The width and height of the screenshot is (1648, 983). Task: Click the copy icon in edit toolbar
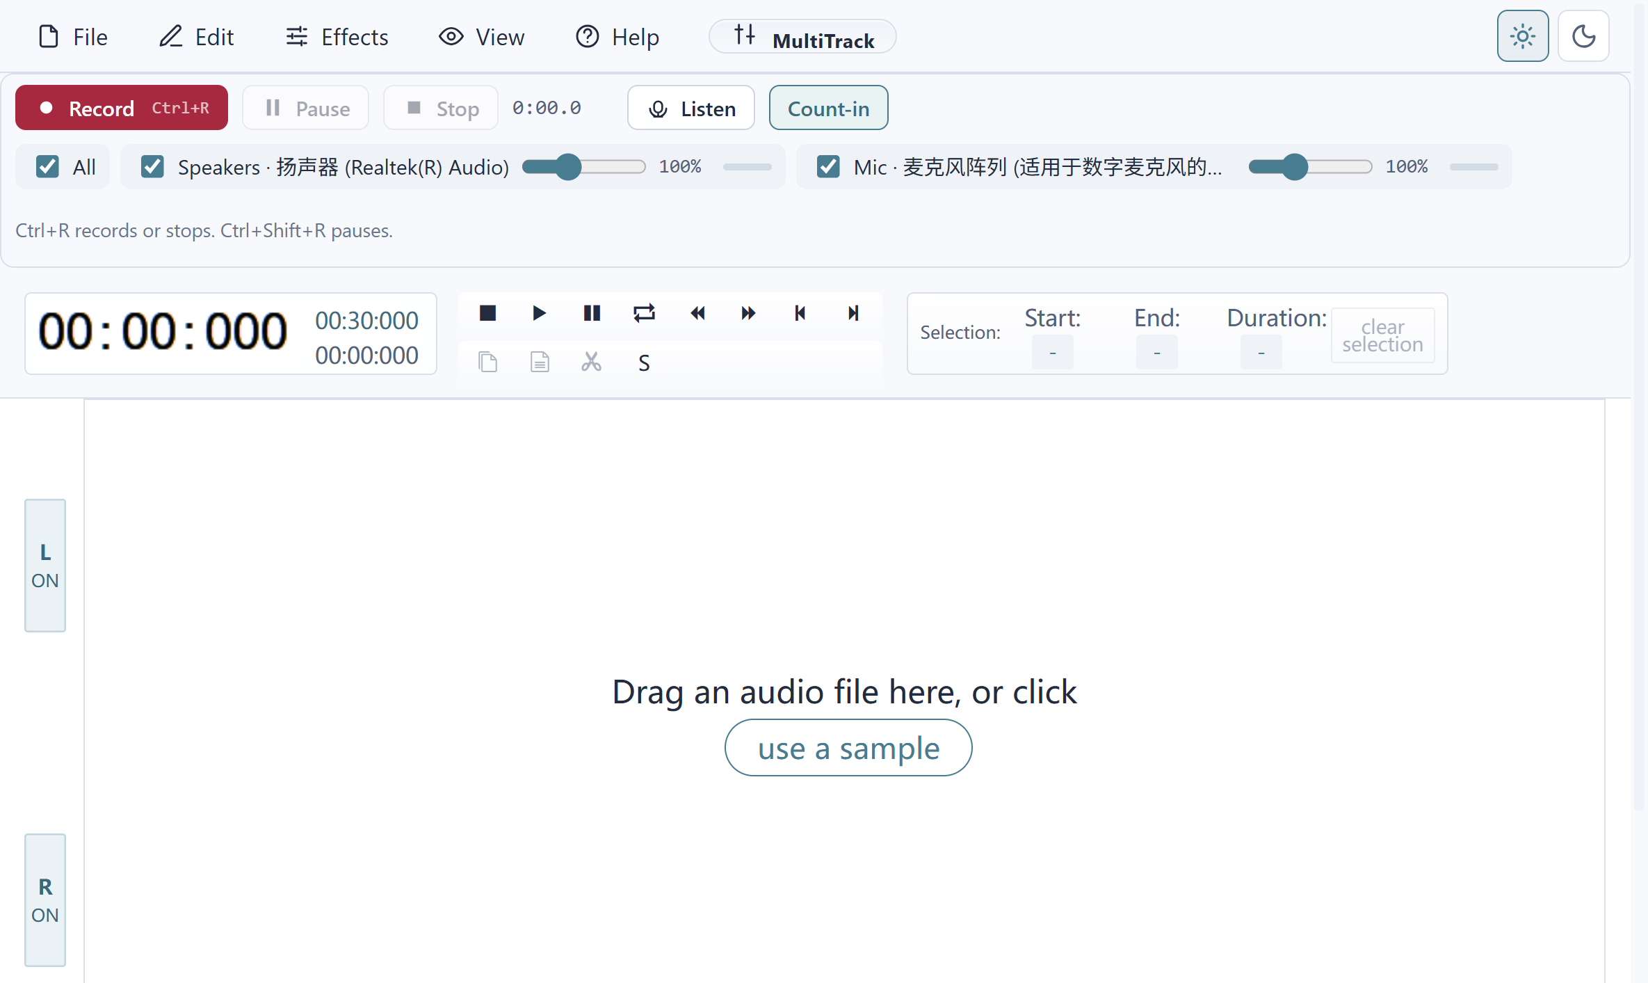(x=487, y=362)
